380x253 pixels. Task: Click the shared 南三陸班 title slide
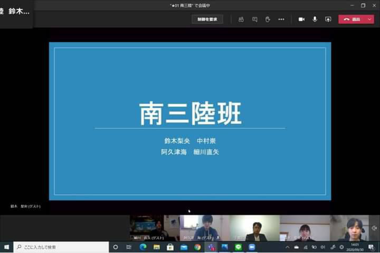click(x=190, y=121)
